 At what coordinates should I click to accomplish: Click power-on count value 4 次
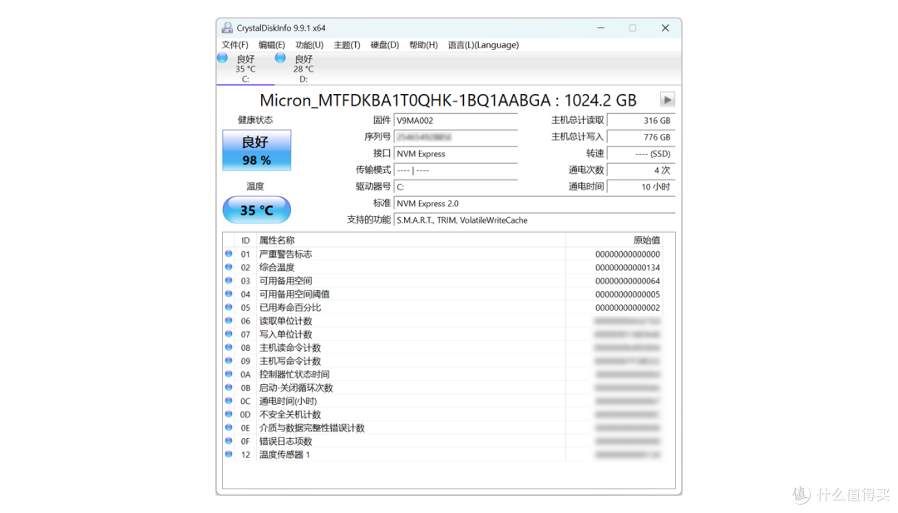tap(641, 170)
